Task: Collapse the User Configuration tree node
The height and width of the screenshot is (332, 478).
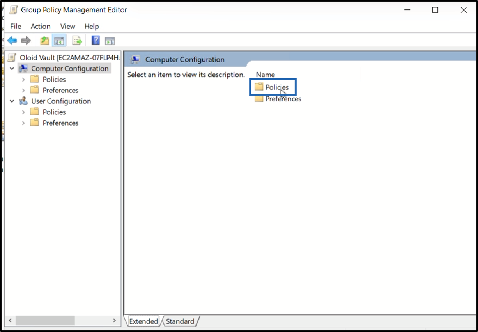Action: pos(12,101)
